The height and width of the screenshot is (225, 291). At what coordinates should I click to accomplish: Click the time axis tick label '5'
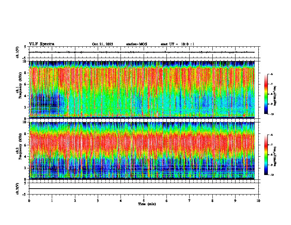(x=144, y=201)
